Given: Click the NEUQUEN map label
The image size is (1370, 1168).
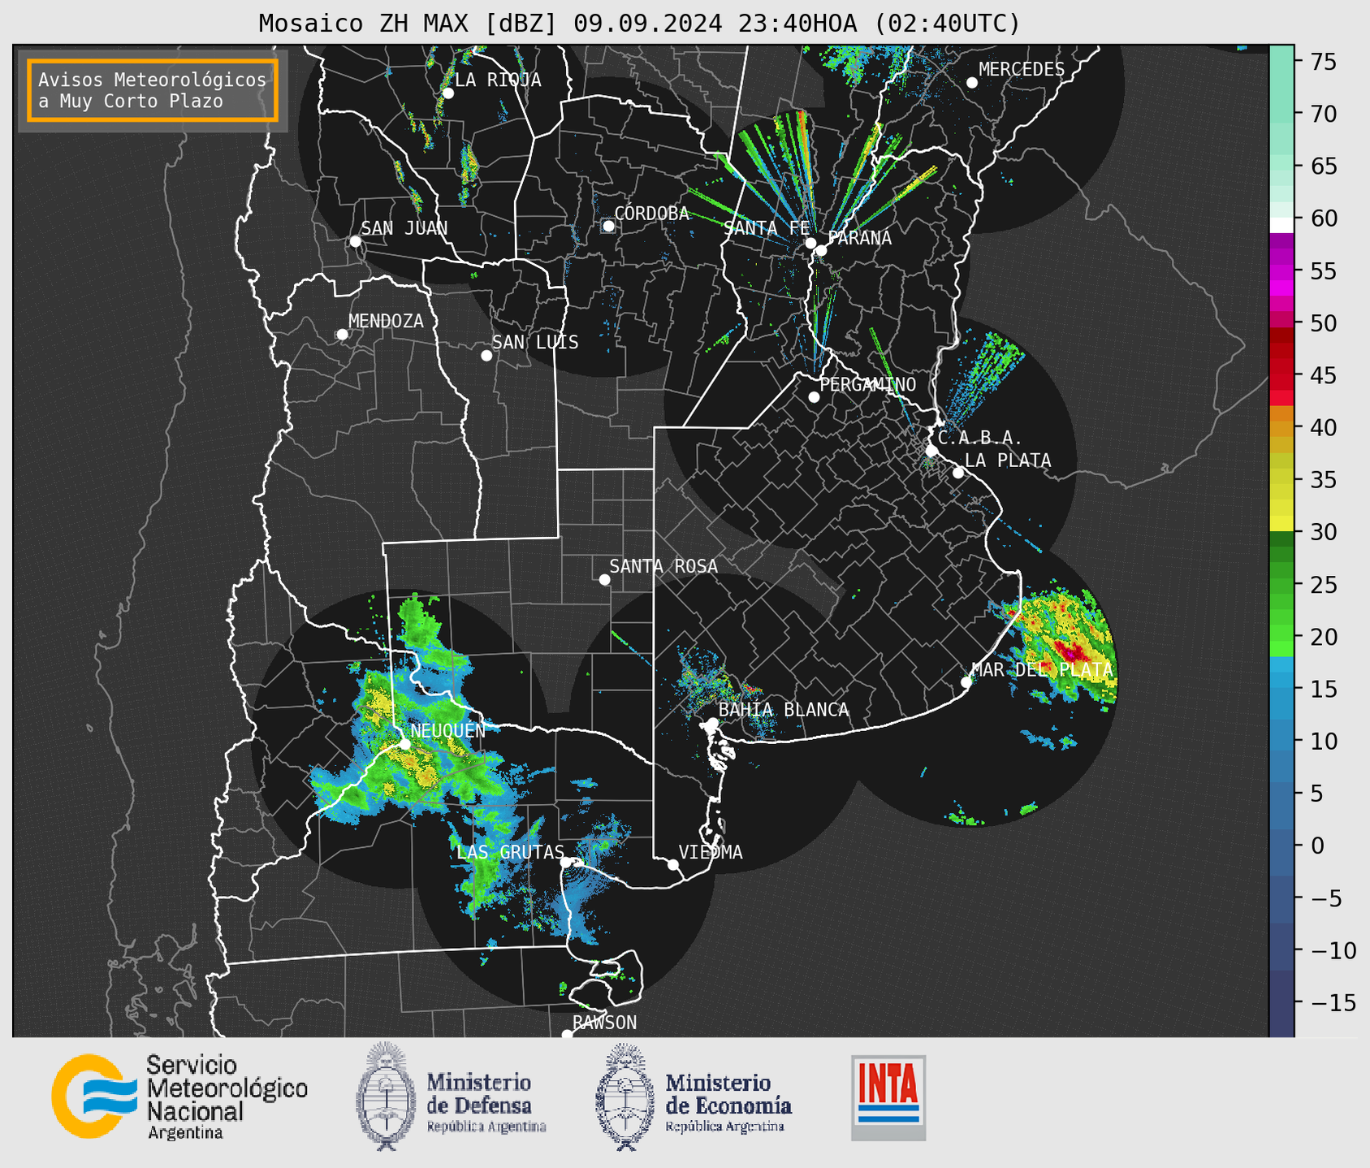Looking at the screenshot, I should coord(447,730).
